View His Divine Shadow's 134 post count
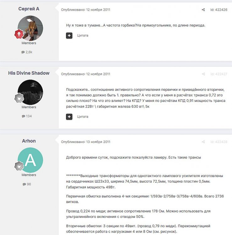 point(27,116)
